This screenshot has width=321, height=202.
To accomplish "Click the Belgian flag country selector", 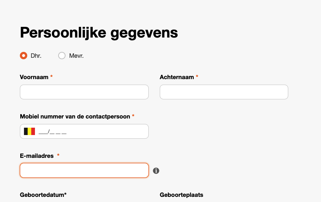I will point(29,131).
